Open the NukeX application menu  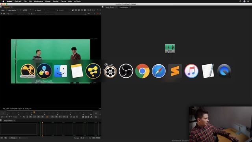[14, 1]
